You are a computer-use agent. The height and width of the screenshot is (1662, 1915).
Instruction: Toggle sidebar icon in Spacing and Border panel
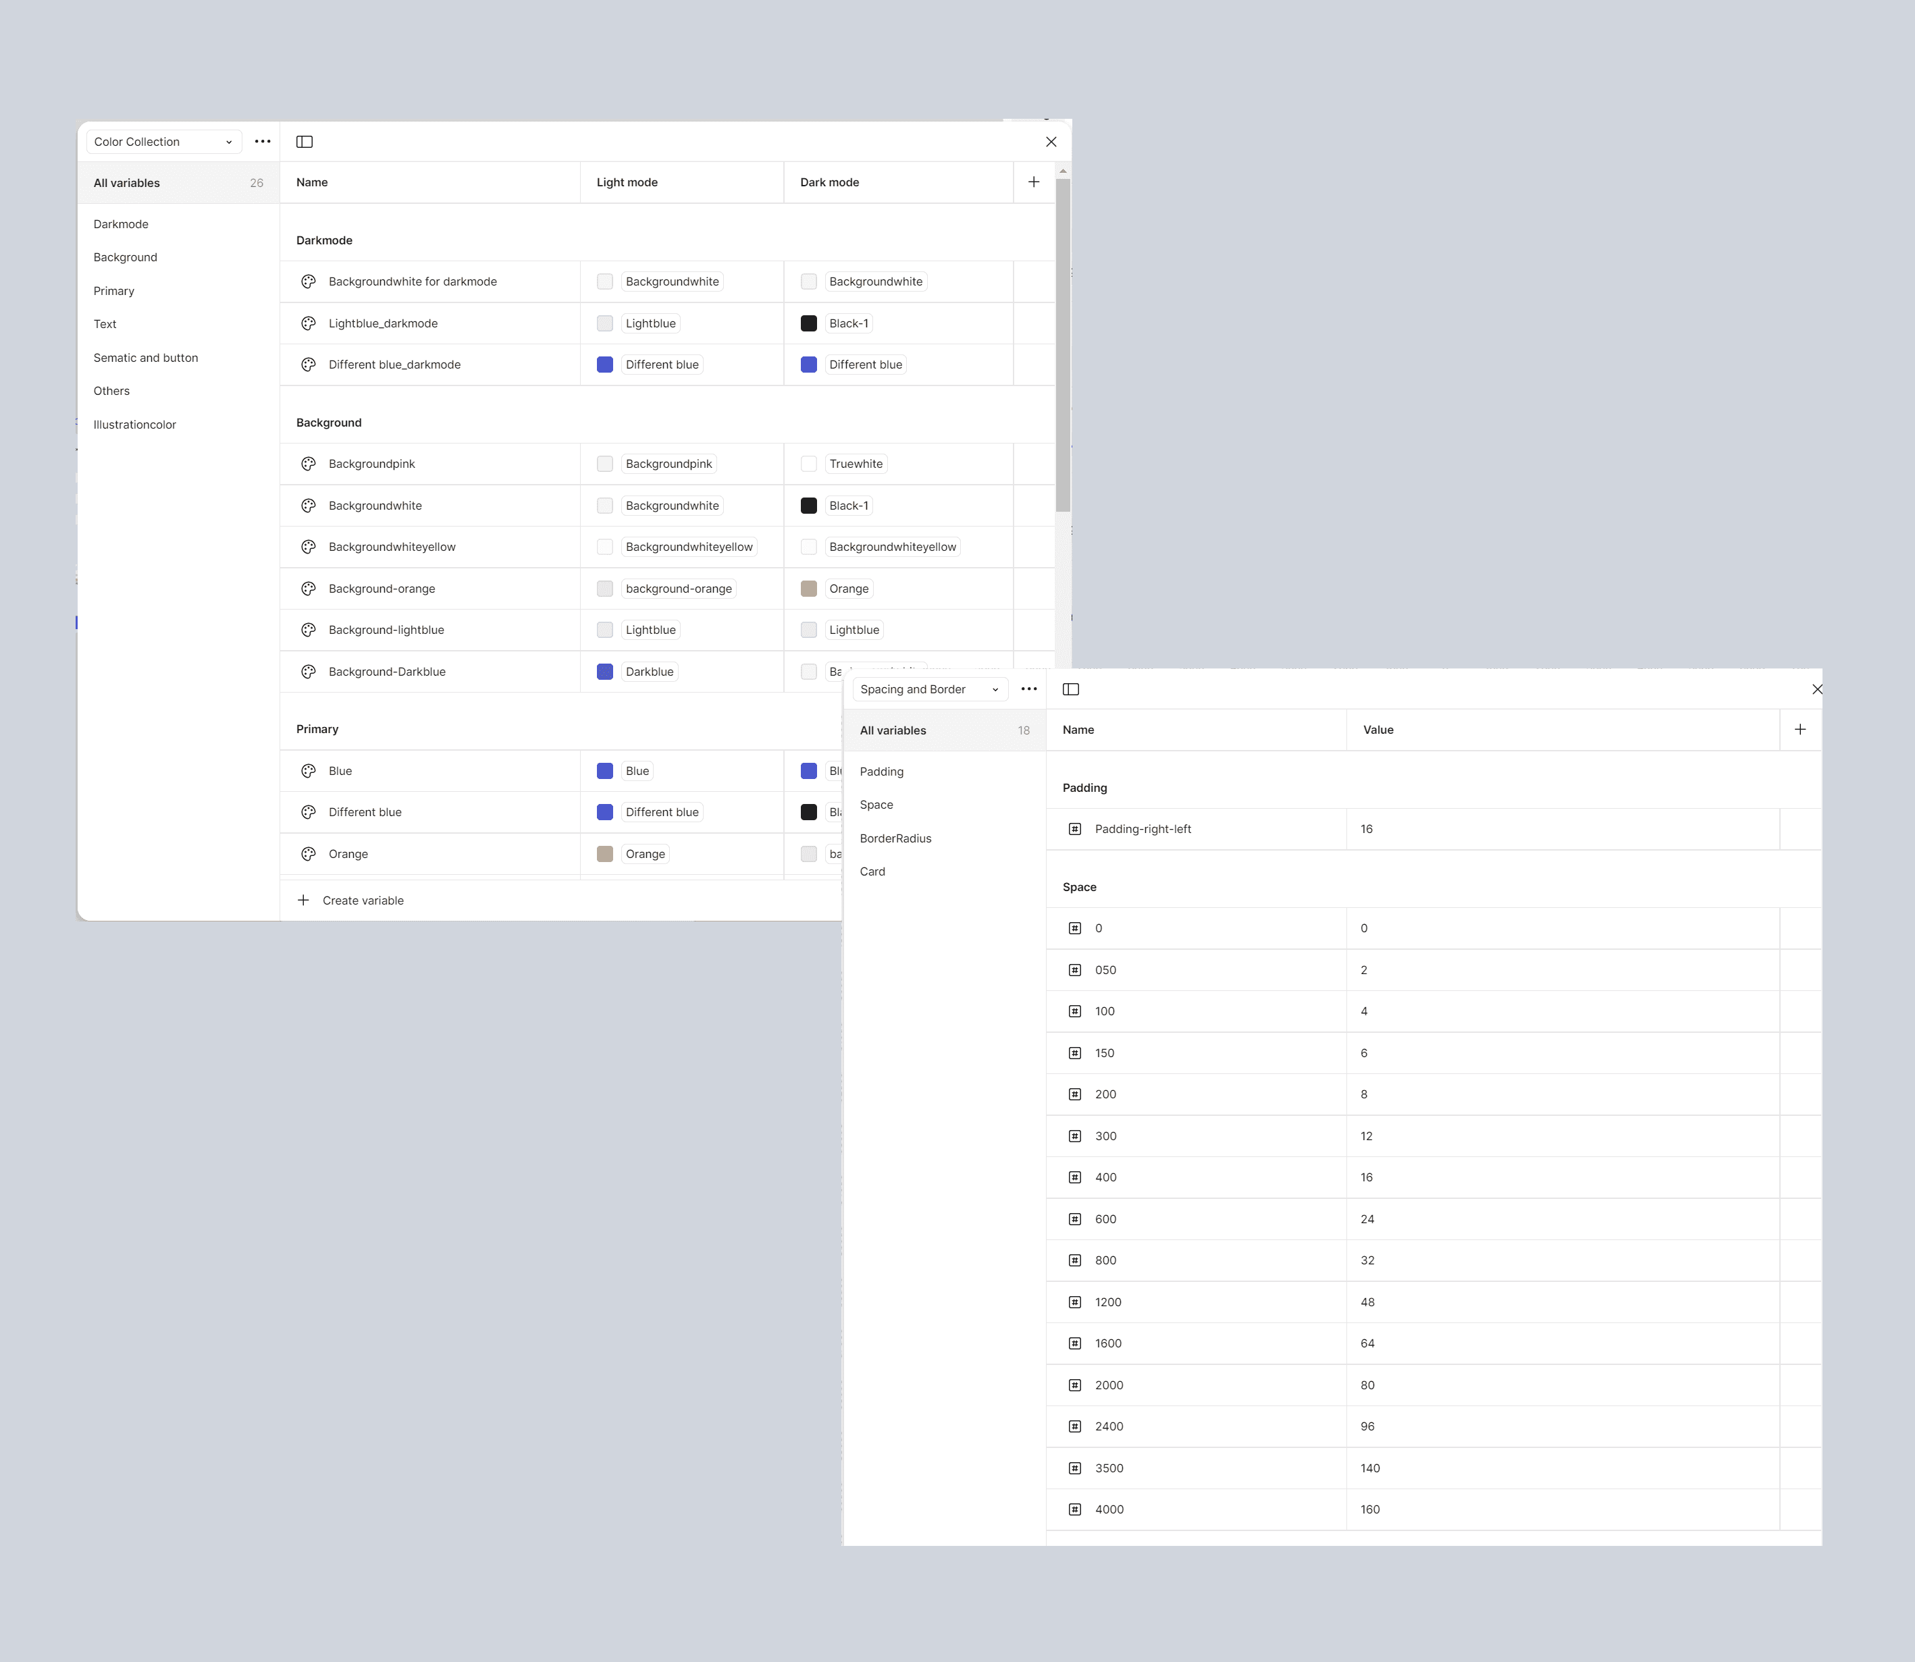point(1071,689)
